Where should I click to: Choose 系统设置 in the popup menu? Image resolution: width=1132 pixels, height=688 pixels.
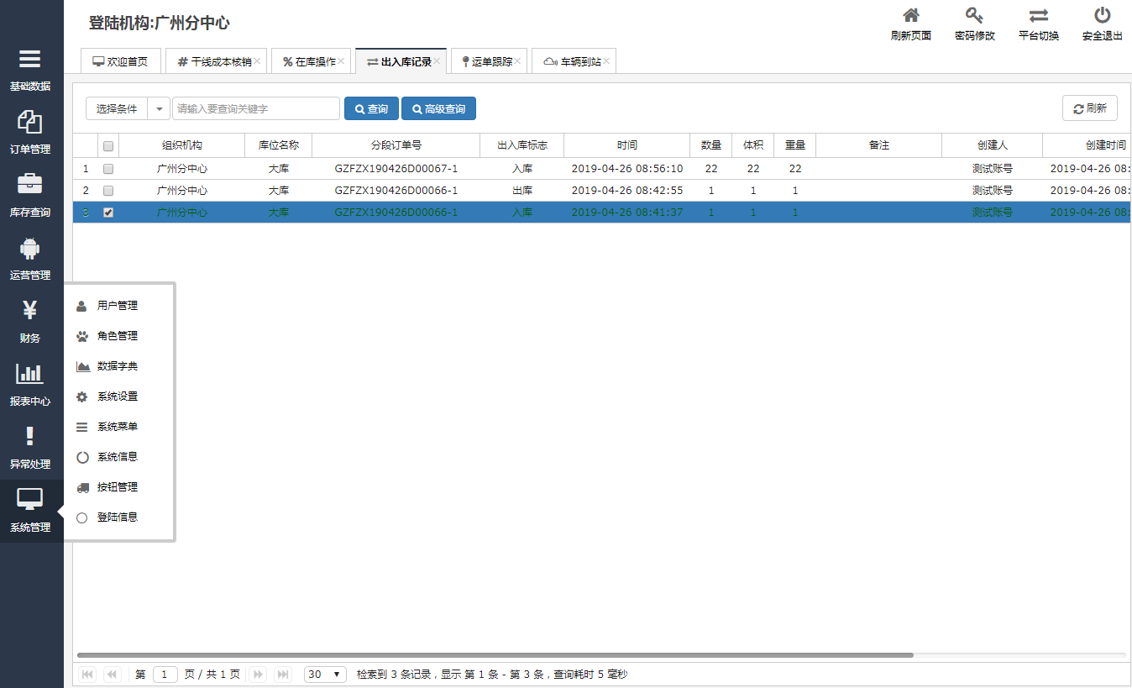tap(117, 397)
